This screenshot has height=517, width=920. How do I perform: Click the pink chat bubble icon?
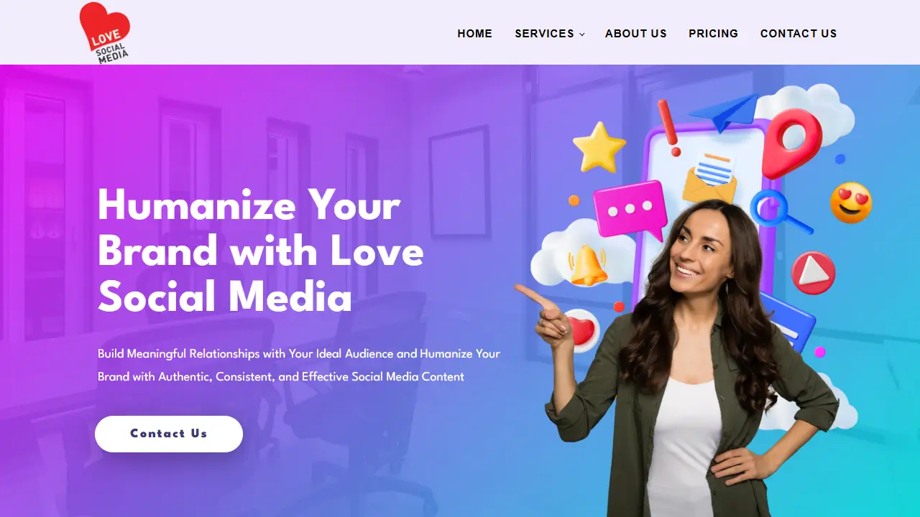point(631,209)
